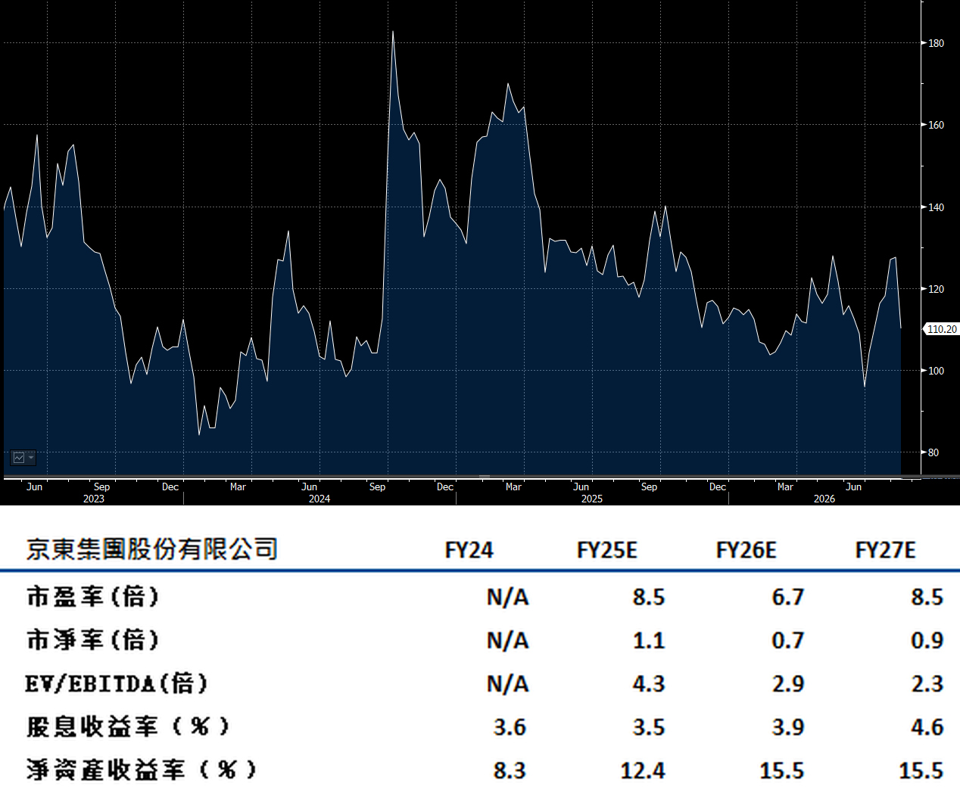The image size is (960, 802).
Task: Select the FY24 column header
Action: [469, 550]
